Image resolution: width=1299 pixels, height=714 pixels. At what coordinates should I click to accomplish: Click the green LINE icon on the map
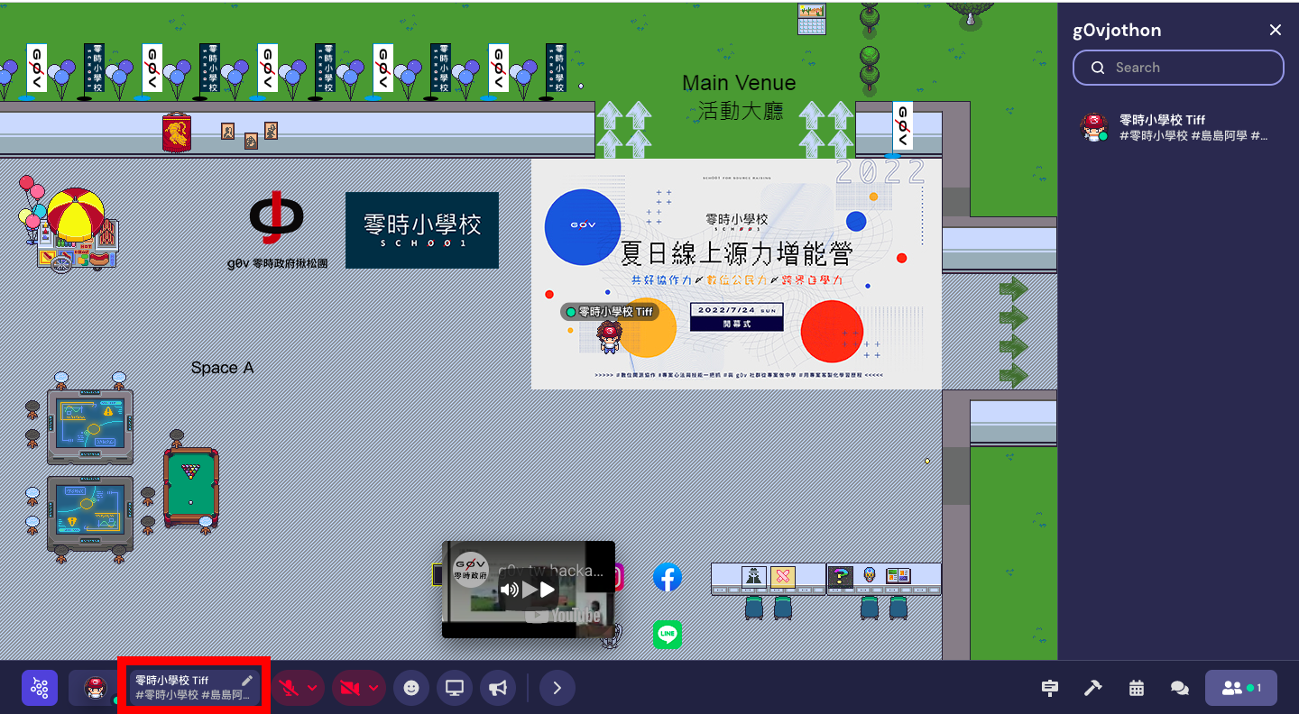point(668,634)
